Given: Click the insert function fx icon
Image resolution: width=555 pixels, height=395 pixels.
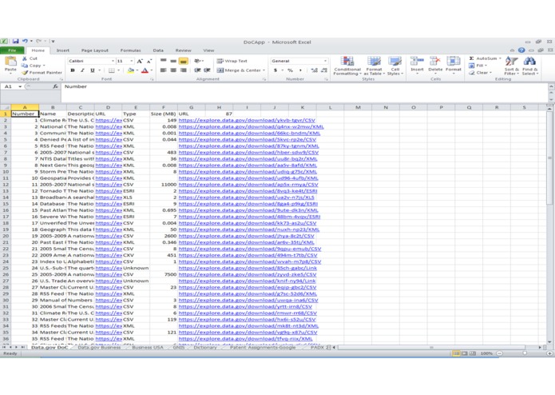Looking at the screenshot, I should coord(55,86).
